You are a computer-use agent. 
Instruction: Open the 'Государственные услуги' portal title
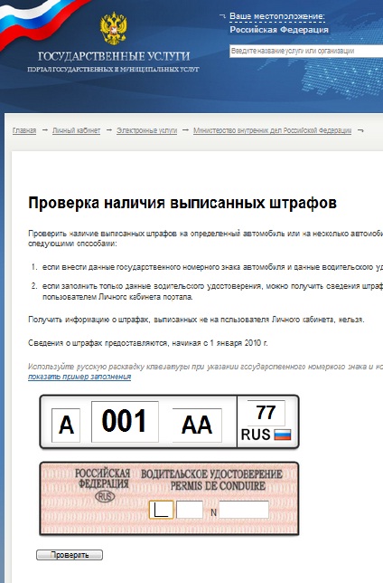pyautogui.click(x=114, y=56)
